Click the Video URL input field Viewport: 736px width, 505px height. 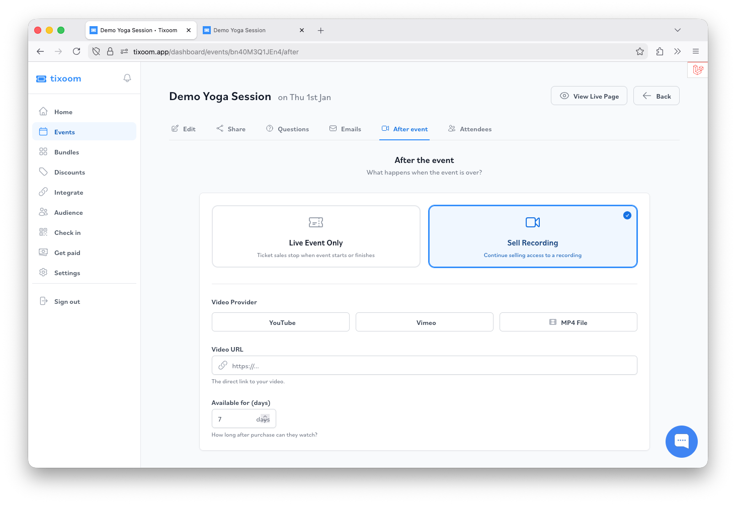(428, 366)
